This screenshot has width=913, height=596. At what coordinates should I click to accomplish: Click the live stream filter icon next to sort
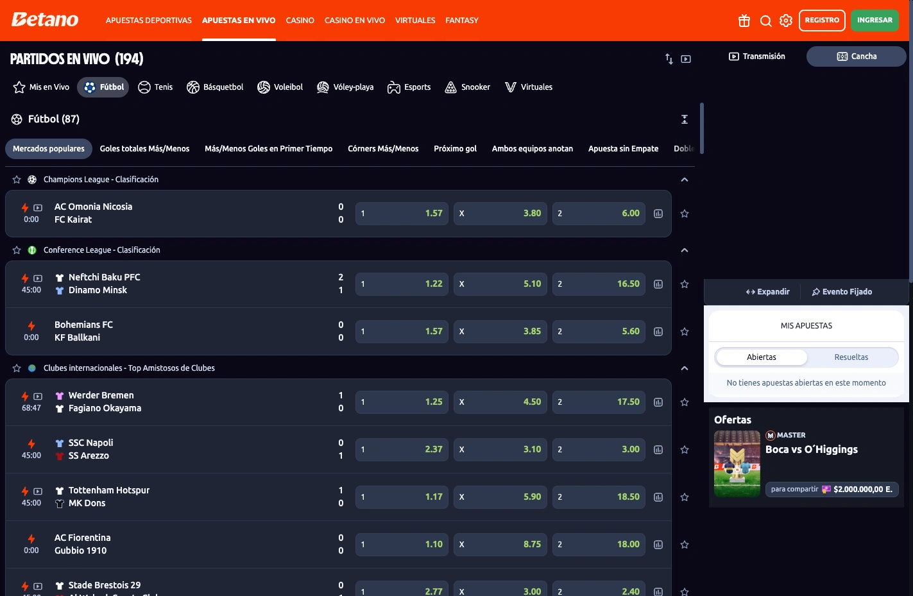click(686, 59)
